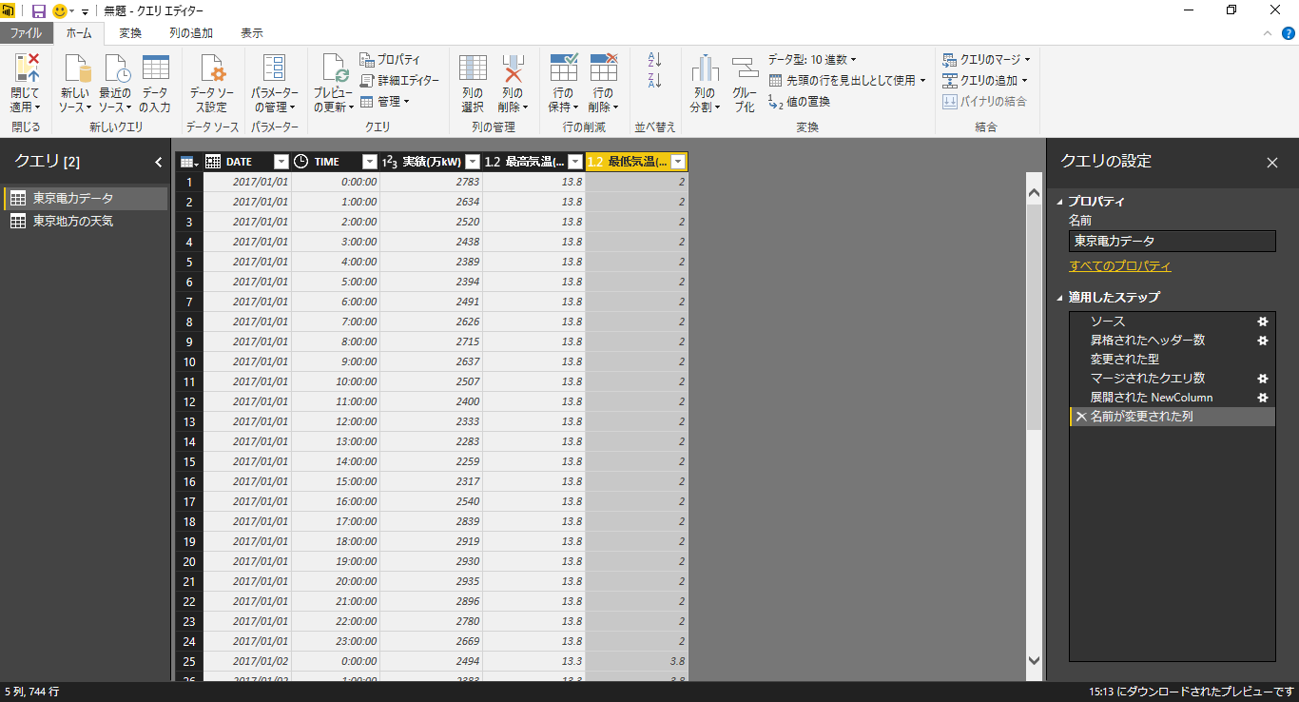Collapse the 適用したステップ section
The height and width of the screenshot is (702, 1299).
[1061, 298]
